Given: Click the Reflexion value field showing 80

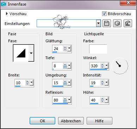Looking at the screenshot, I should 58,100.
